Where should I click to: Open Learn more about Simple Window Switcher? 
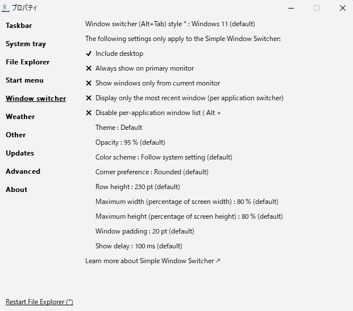point(153,261)
